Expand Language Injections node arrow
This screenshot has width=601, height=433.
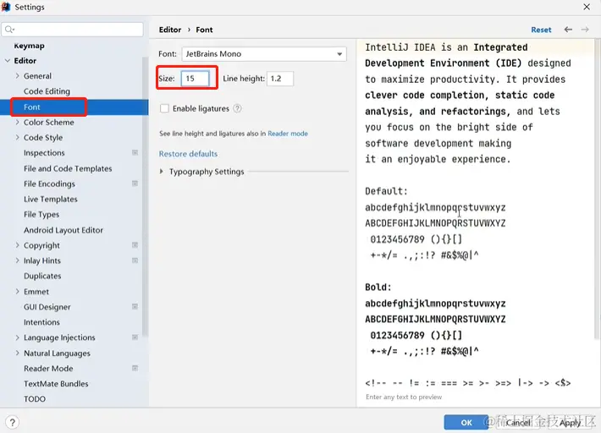click(x=17, y=337)
